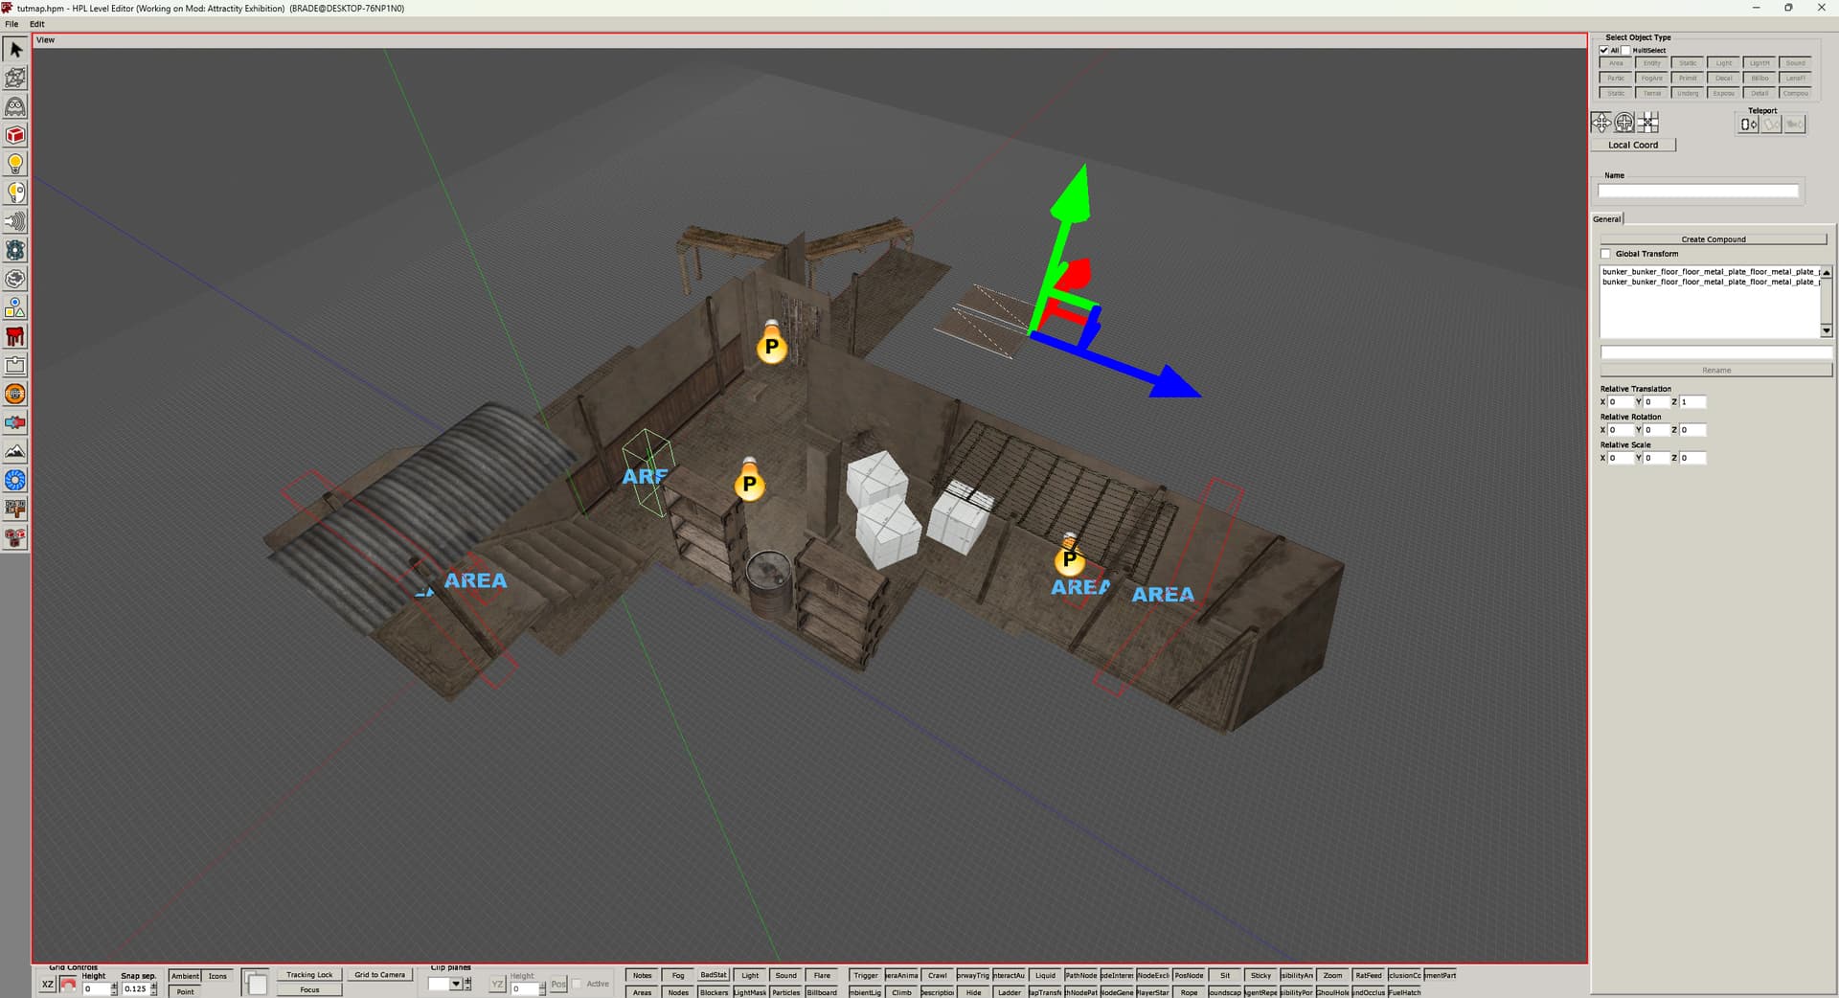Activate the sound speaker tool

[x=15, y=222]
